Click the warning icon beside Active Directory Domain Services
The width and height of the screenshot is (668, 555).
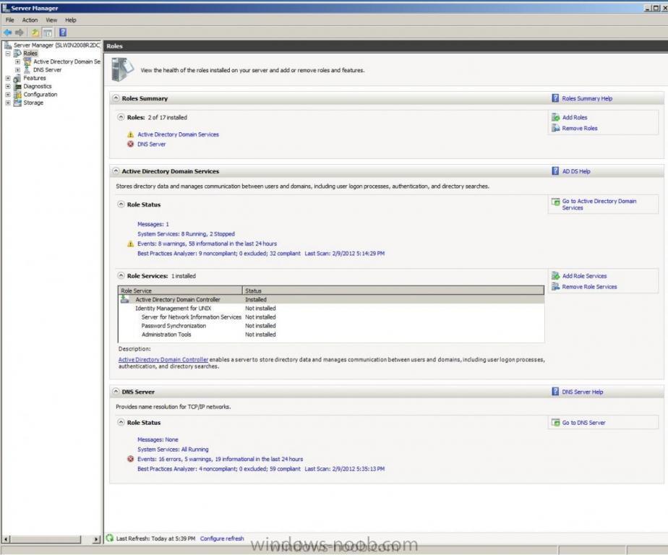click(x=130, y=134)
